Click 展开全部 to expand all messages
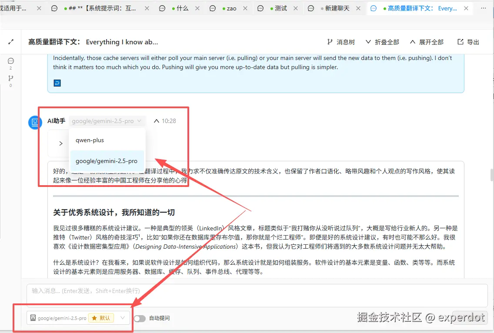Image resolution: width=494 pixels, height=333 pixels. click(427, 42)
